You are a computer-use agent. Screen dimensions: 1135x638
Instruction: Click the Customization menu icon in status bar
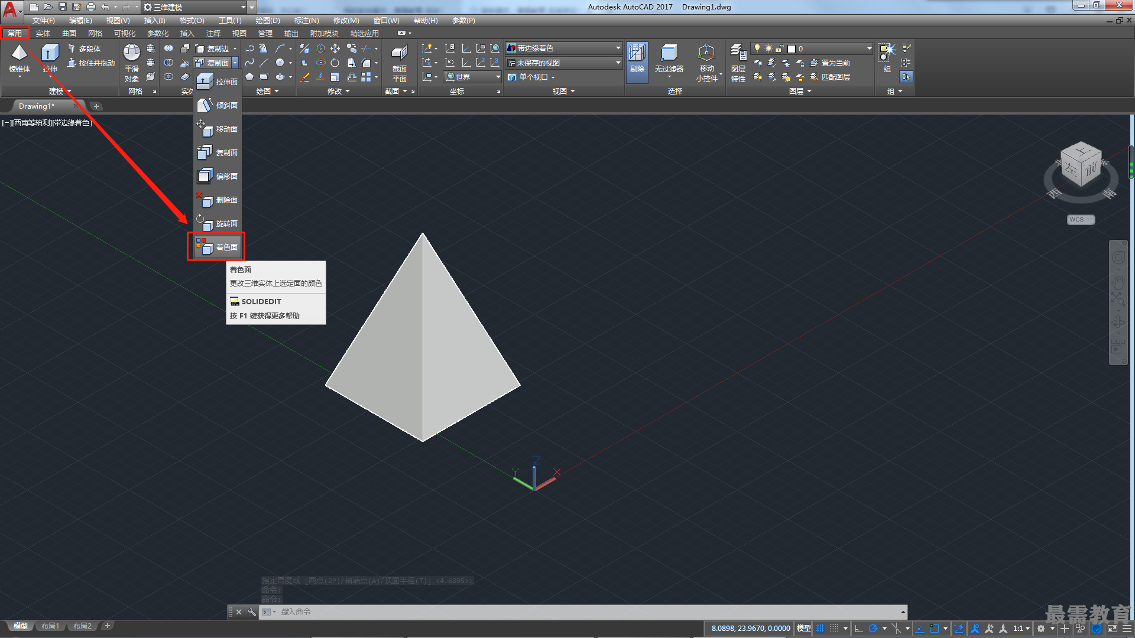click(1127, 629)
